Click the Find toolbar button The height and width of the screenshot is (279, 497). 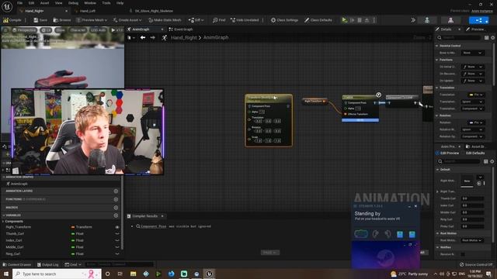click(x=219, y=20)
